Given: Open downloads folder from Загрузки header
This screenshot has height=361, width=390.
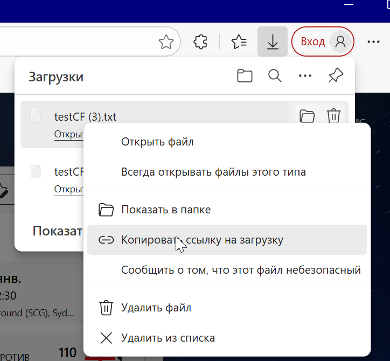Looking at the screenshot, I should tap(245, 75).
